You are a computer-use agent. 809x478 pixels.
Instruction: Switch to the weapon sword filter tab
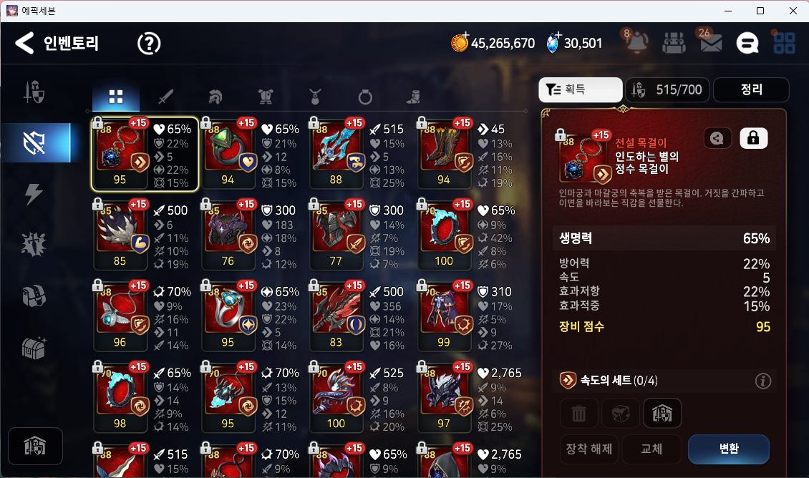tap(165, 97)
